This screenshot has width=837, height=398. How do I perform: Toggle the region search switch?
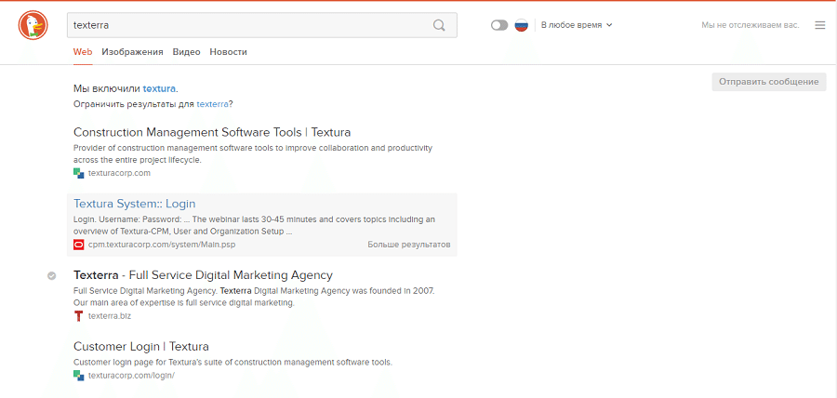click(x=499, y=25)
